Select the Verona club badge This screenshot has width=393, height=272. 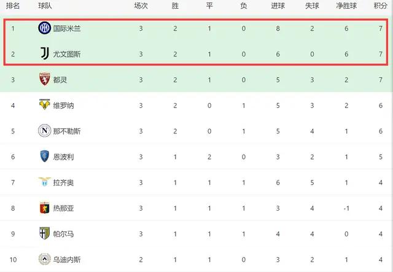pos(45,104)
